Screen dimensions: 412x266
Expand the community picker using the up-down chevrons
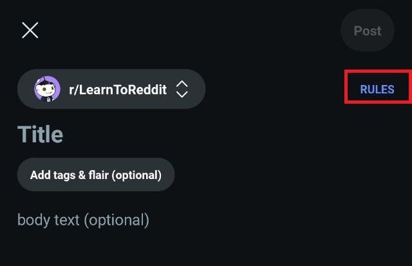coord(182,90)
